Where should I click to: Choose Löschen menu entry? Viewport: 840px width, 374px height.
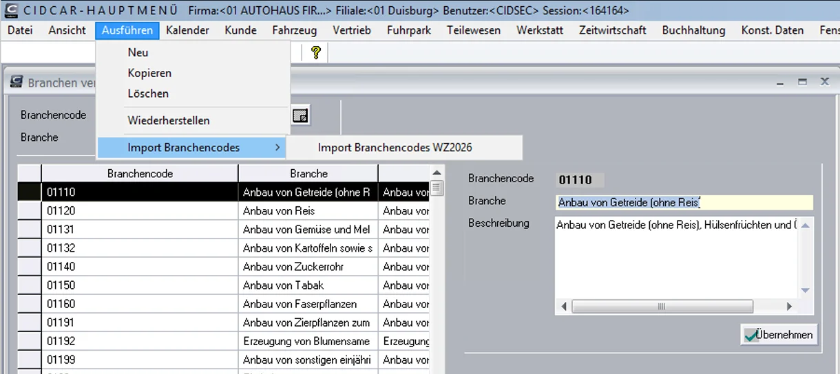148,93
